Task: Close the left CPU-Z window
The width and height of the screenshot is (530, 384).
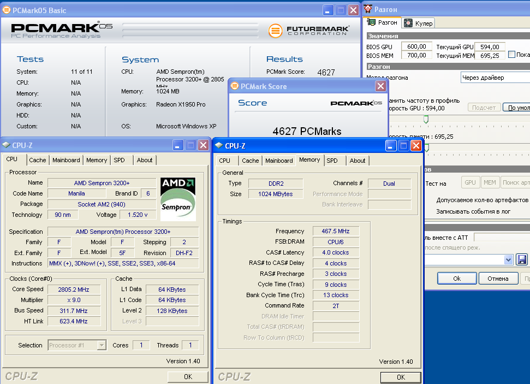Action: click(x=203, y=145)
